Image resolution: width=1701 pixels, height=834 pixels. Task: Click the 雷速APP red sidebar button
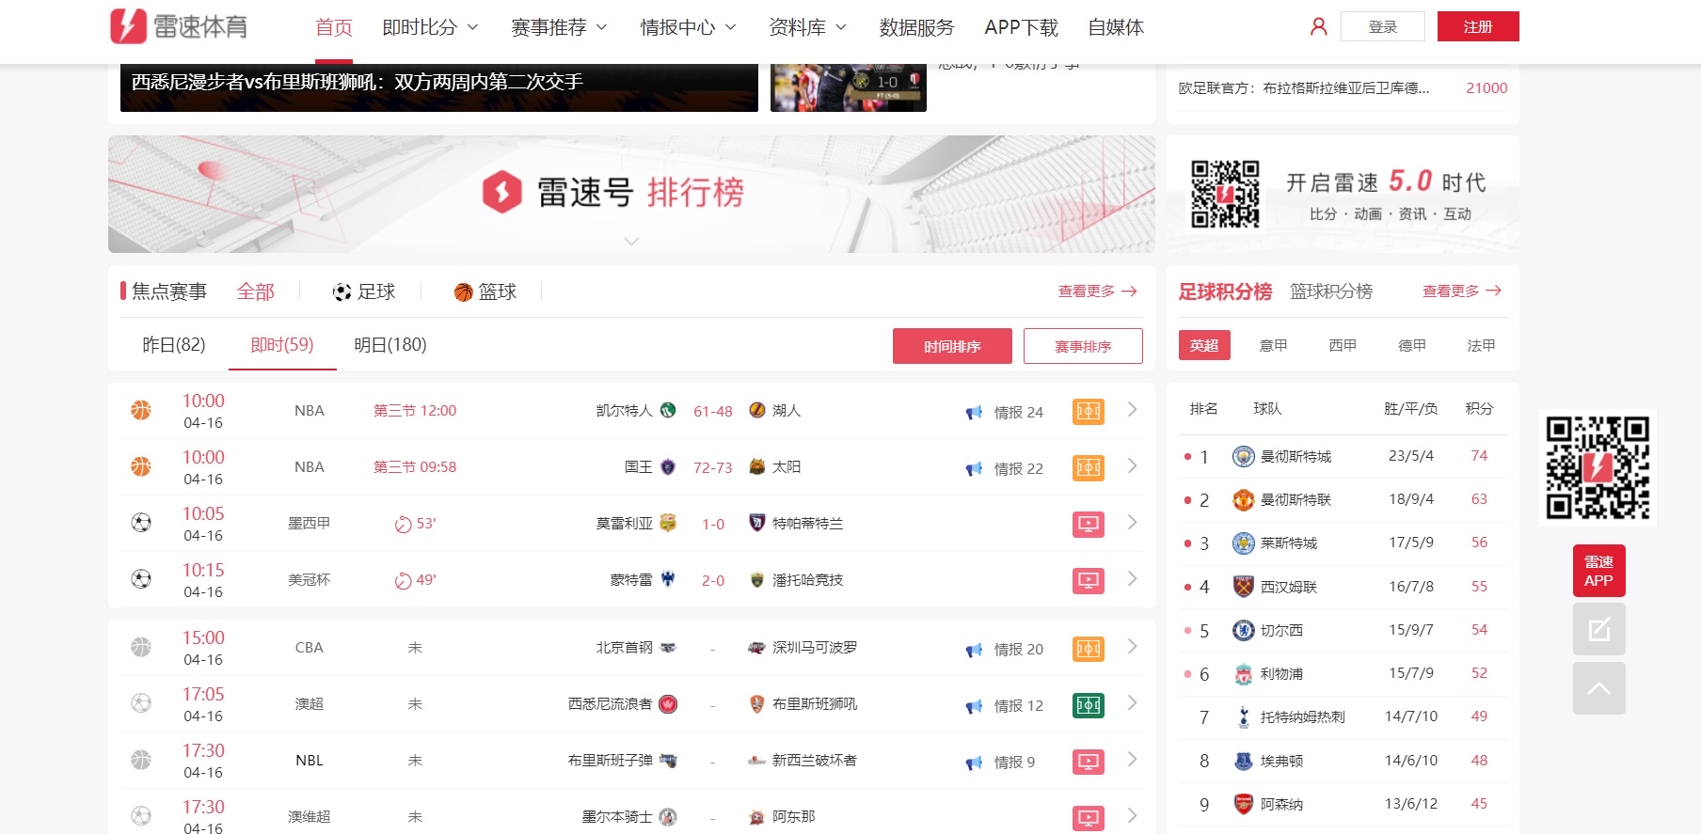click(x=1598, y=571)
